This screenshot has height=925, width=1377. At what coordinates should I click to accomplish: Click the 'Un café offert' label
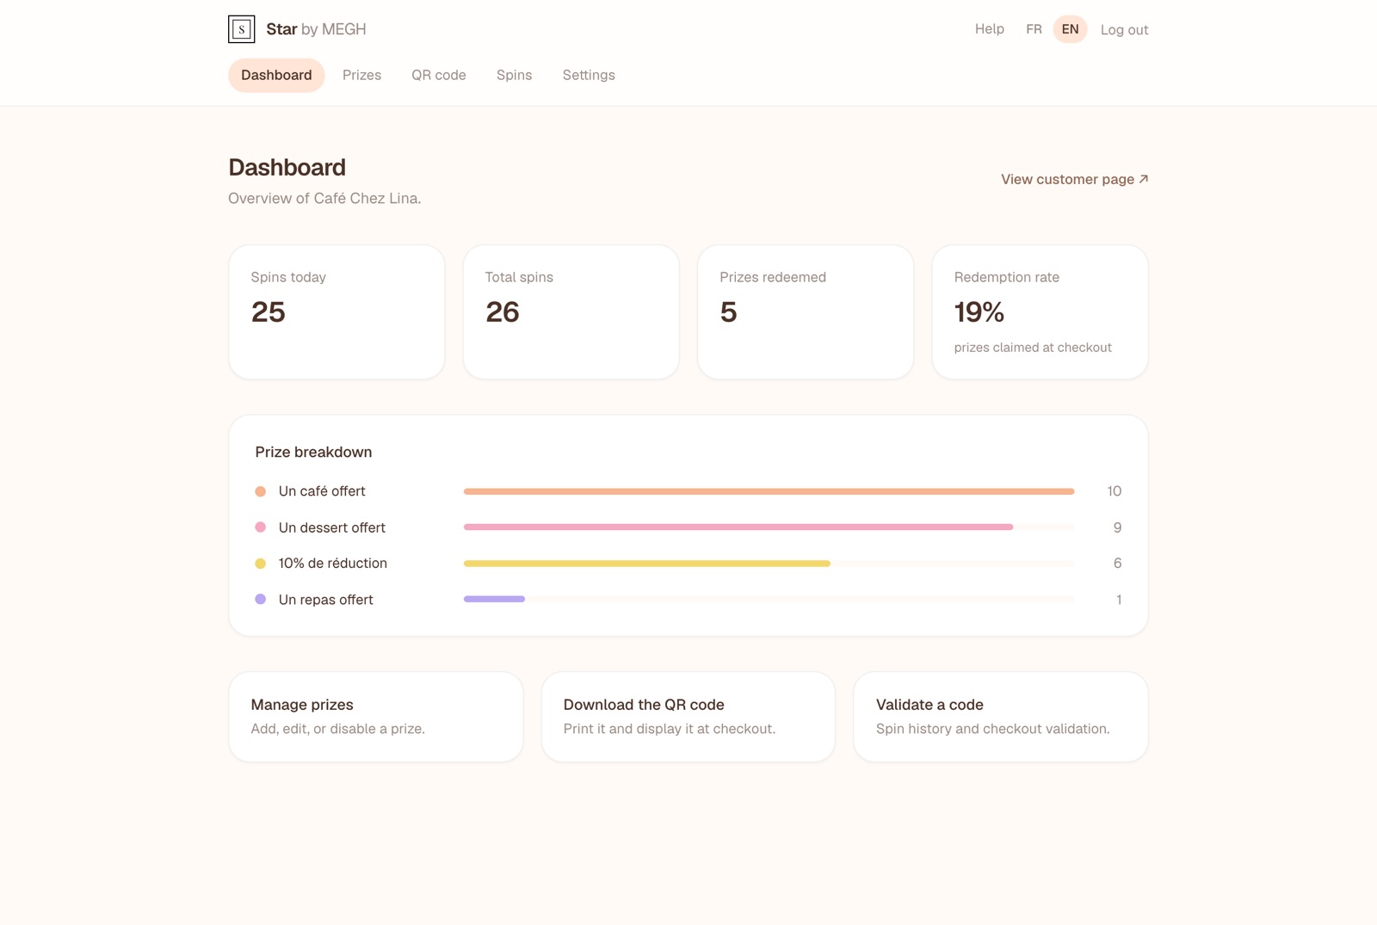pyautogui.click(x=322, y=491)
